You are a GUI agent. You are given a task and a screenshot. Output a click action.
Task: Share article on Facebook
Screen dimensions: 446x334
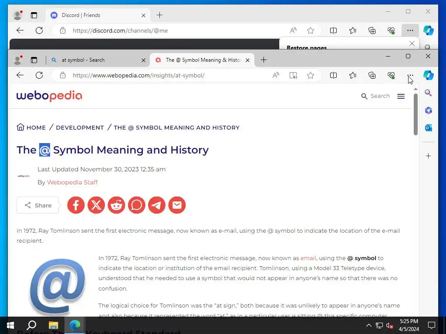click(x=76, y=205)
